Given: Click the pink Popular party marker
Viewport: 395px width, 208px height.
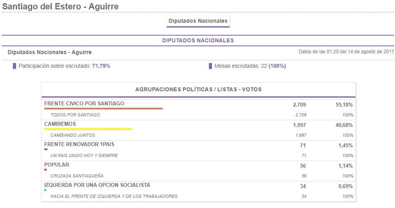Looking at the screenshot, I should pos(45,169).
